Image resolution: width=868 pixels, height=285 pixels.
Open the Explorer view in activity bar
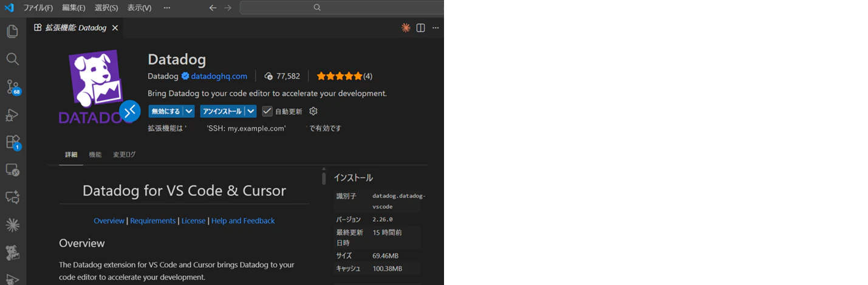(12, 31)
